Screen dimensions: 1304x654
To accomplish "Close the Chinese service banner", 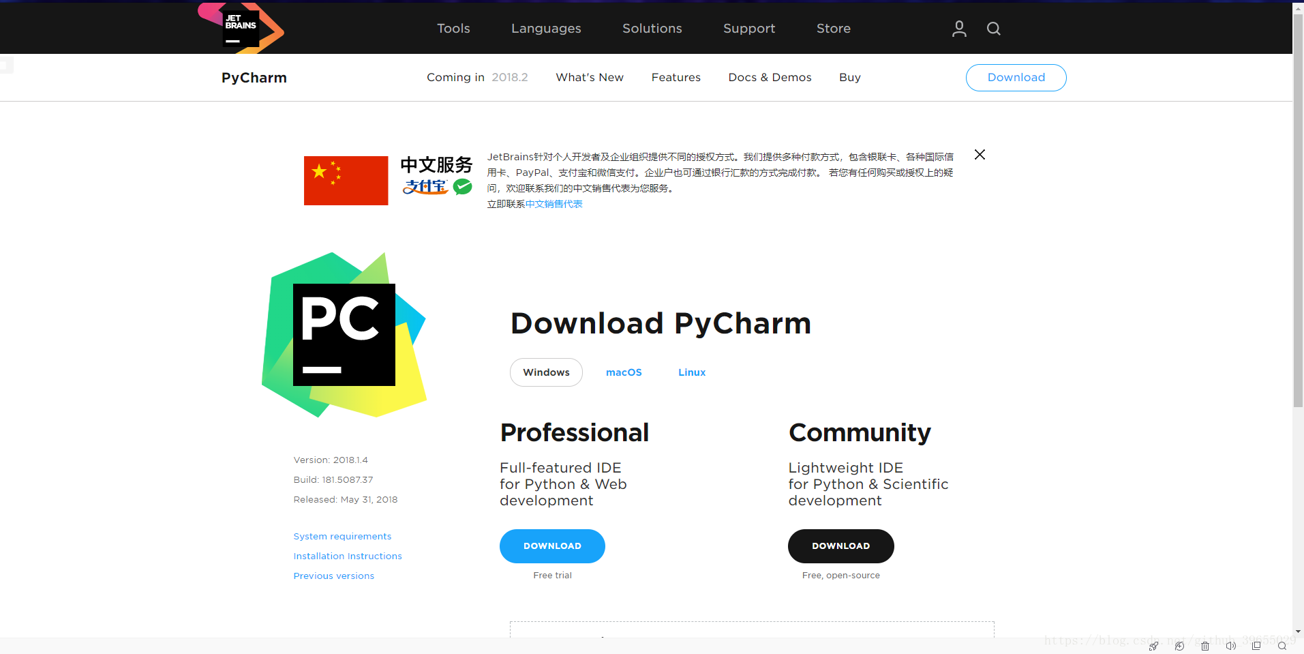I will [x=980, y=155].
